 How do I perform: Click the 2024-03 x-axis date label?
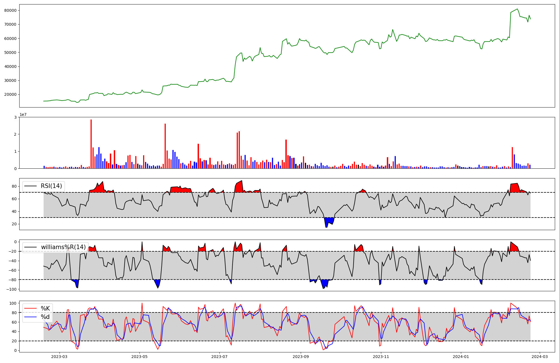coord(539,357)
